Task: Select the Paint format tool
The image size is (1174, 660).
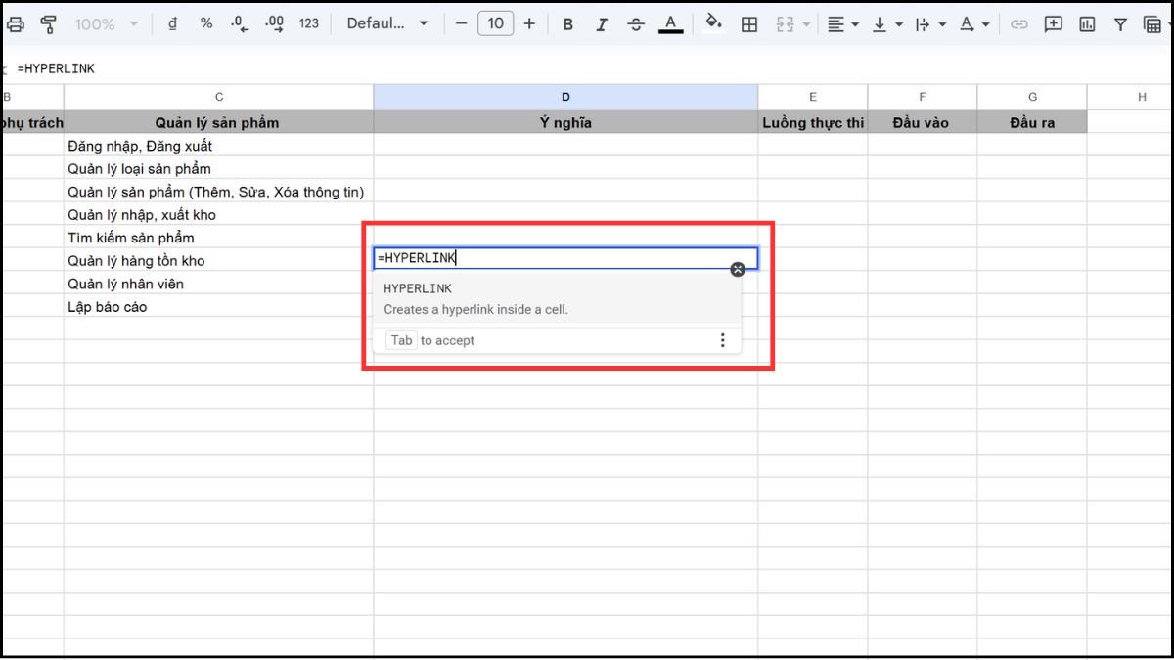Action: pos(48,22)
